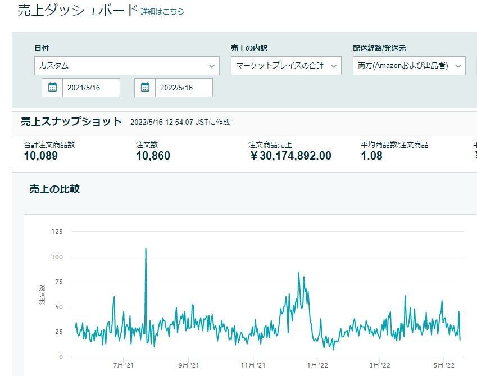This screenshot has width=477, height=376.
Task: Open the 詳細はこちら link
Action: 162,11
